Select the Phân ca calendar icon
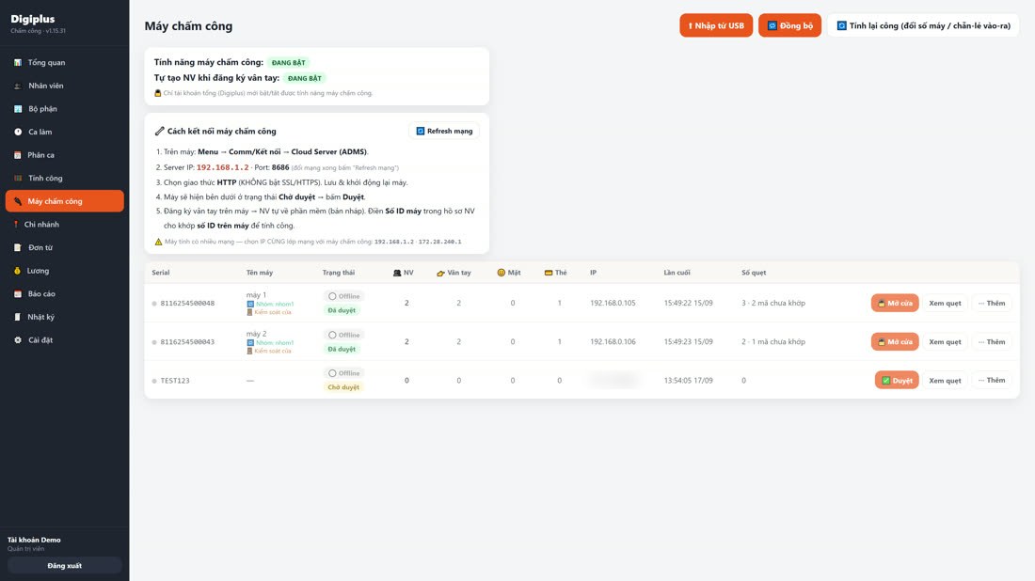Screen dimensions: 1035x581 (x=18, y=155)
